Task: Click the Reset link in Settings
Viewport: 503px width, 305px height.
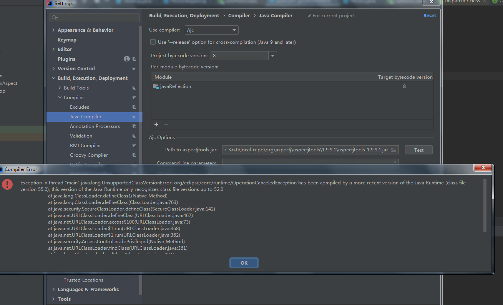Action: (430, 16)
